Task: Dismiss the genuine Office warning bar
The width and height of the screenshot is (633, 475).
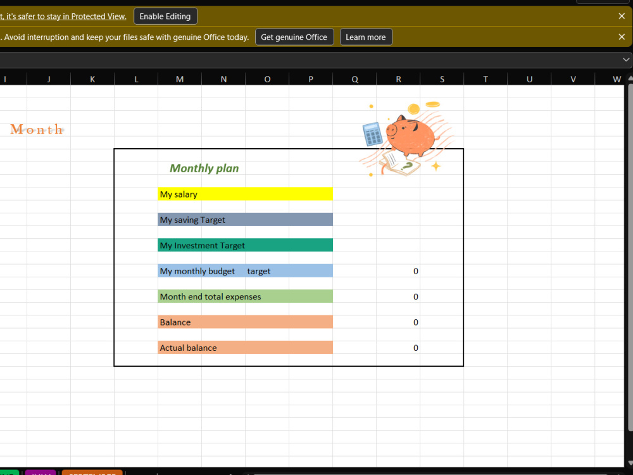Action: tap(622, 37)
